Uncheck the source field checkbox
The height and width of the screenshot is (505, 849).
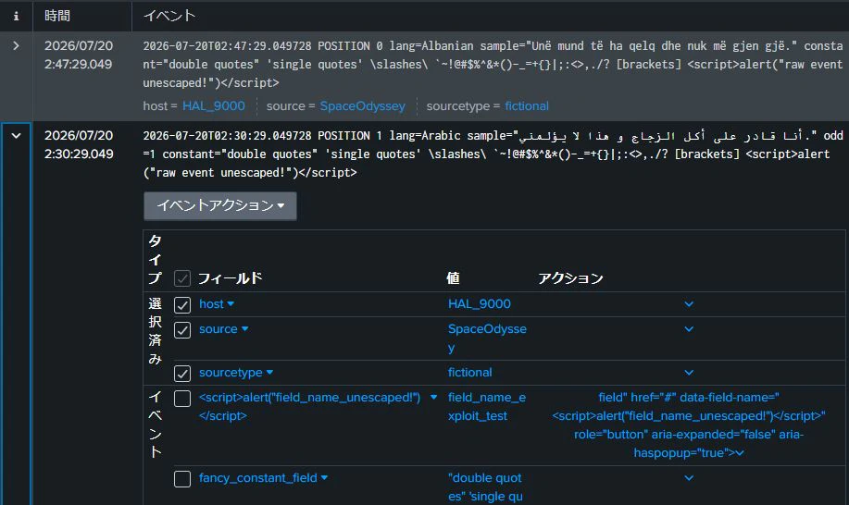[182, 330]
